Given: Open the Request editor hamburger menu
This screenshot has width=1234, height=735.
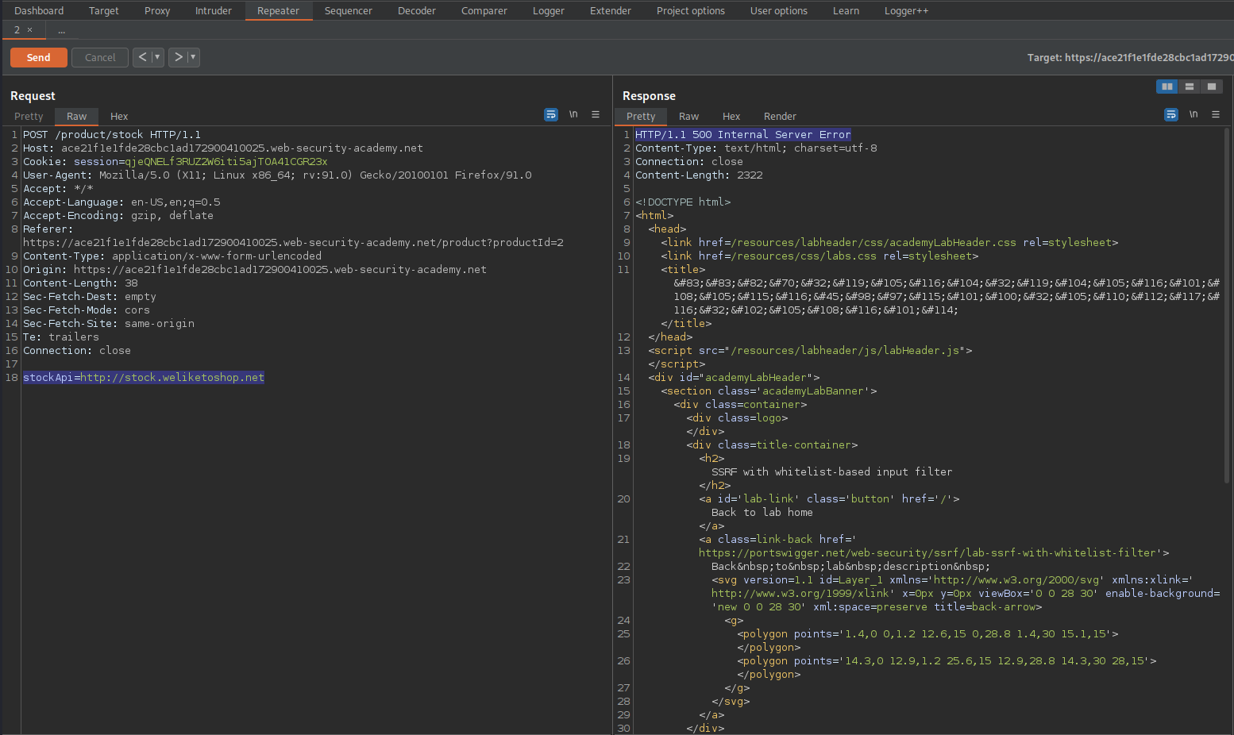Looking at the screenshot, I should point(596,115).
